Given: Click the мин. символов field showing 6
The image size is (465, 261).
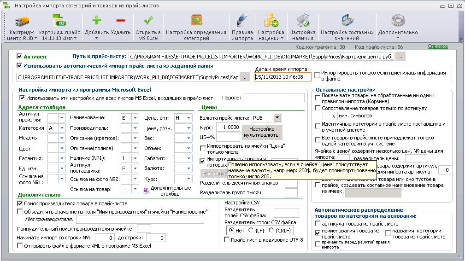Looking at the screenshot, I should click(330, 116).
